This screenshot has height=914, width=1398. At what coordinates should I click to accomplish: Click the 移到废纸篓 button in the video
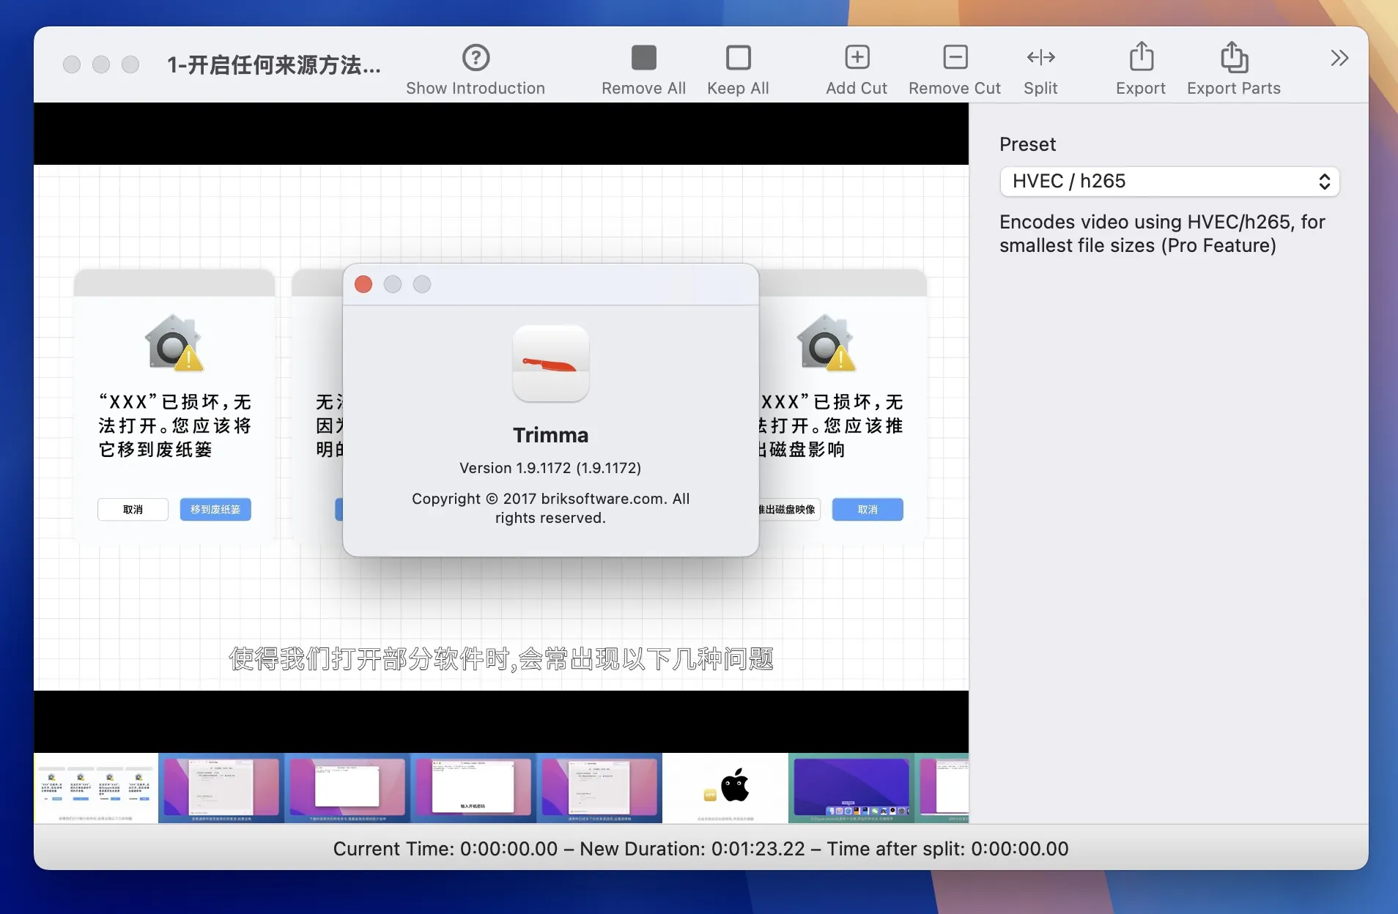[x=215, y=509]
